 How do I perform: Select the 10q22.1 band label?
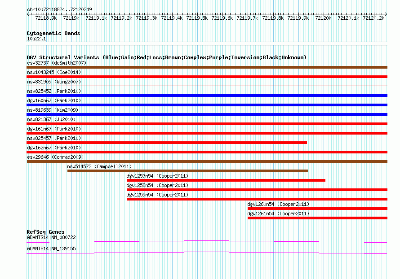36,39
